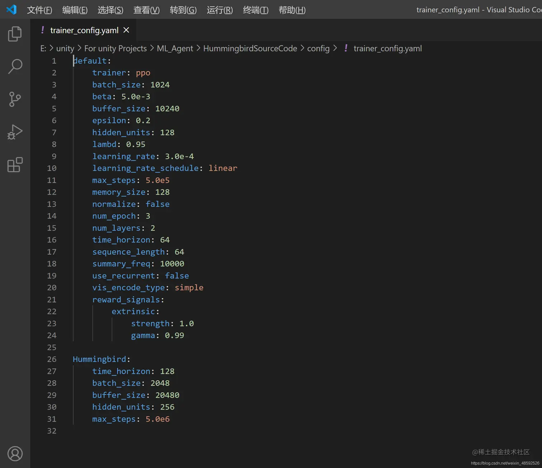Click the value 256 on line 30

point(167,407)
